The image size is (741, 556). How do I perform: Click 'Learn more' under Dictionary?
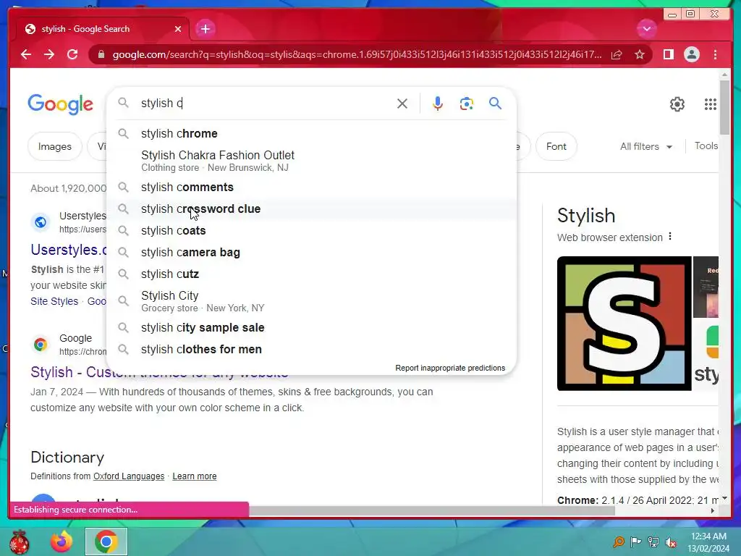[x=194, y=476]
